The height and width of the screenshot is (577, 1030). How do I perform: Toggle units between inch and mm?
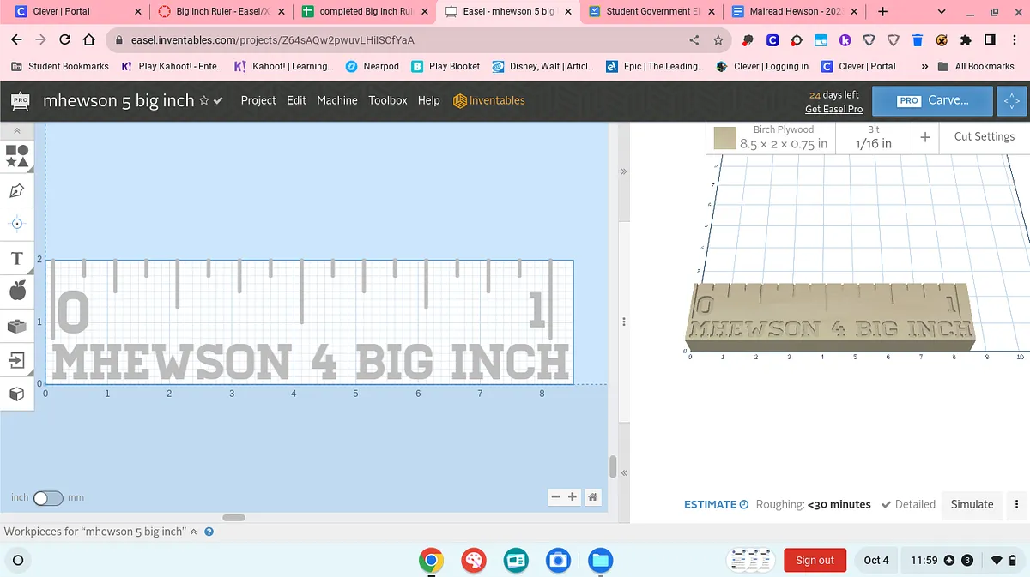48,498
